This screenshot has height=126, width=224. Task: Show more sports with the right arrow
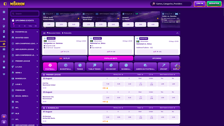tap(178, 67)
